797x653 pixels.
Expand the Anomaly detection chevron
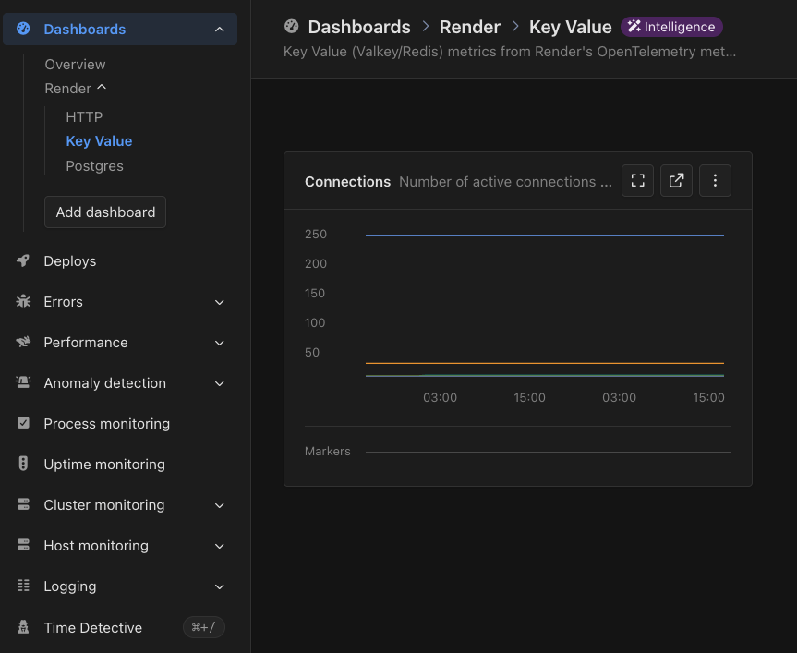(219, 383)
